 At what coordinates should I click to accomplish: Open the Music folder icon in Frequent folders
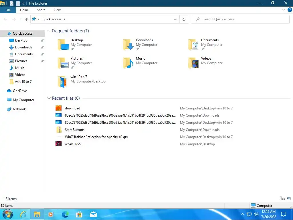point(128,63)
